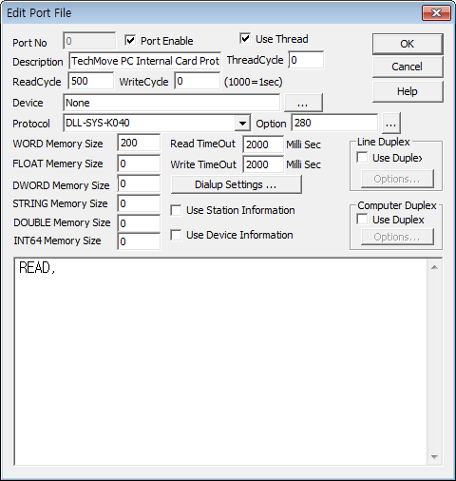Click the text area scroll up arrow
Image resolution: width=456 pixels, height=481 pixels.
(434, 267)
